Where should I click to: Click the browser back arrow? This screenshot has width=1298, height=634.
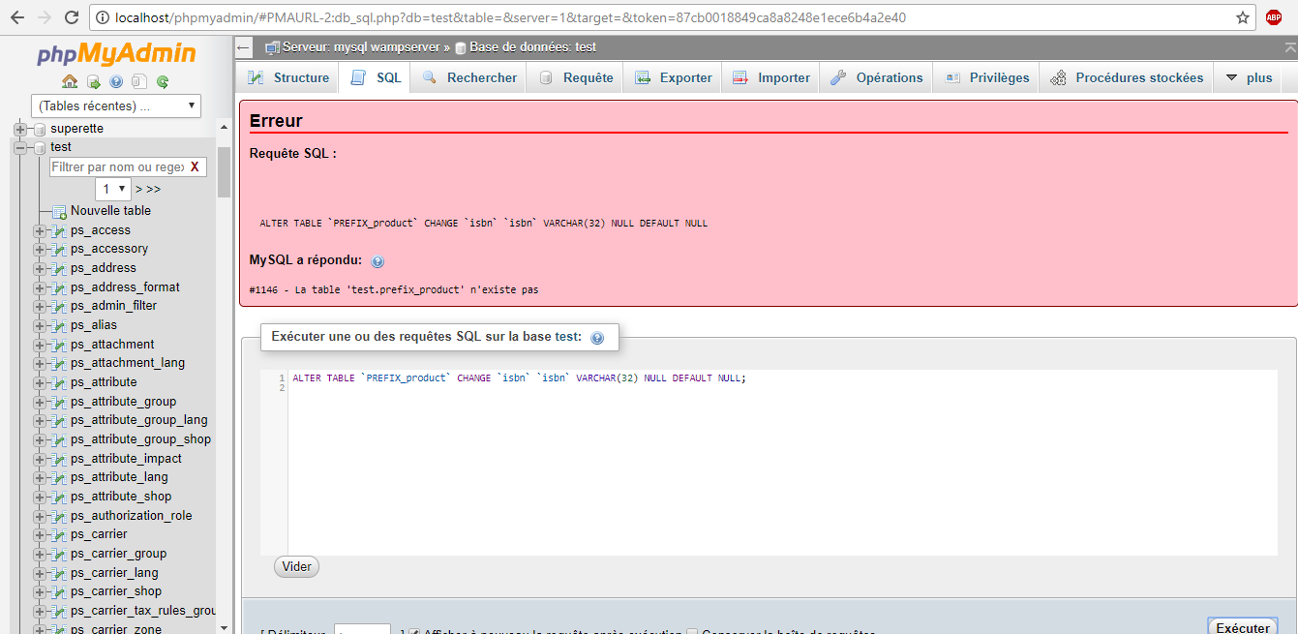tap(16, 17)
